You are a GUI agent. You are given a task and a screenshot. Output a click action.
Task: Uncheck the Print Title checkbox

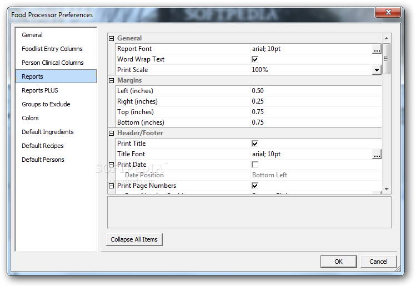[x=255, y=143]
